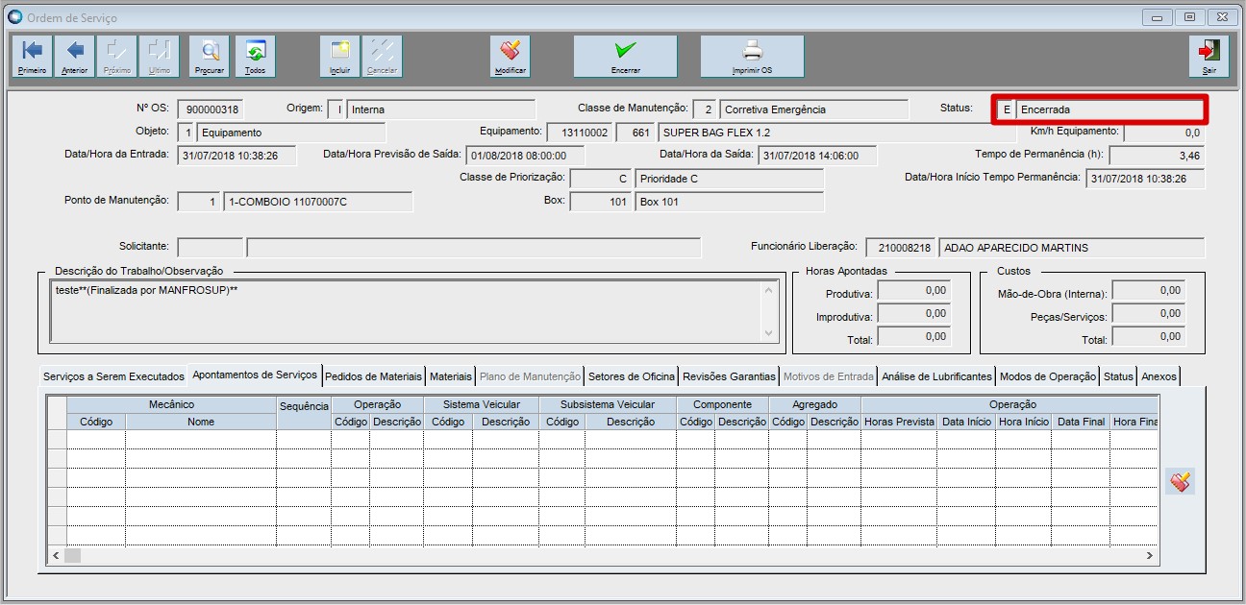1246x605 pixels.
Task: Click the Data Início column header
Action: 966,422
